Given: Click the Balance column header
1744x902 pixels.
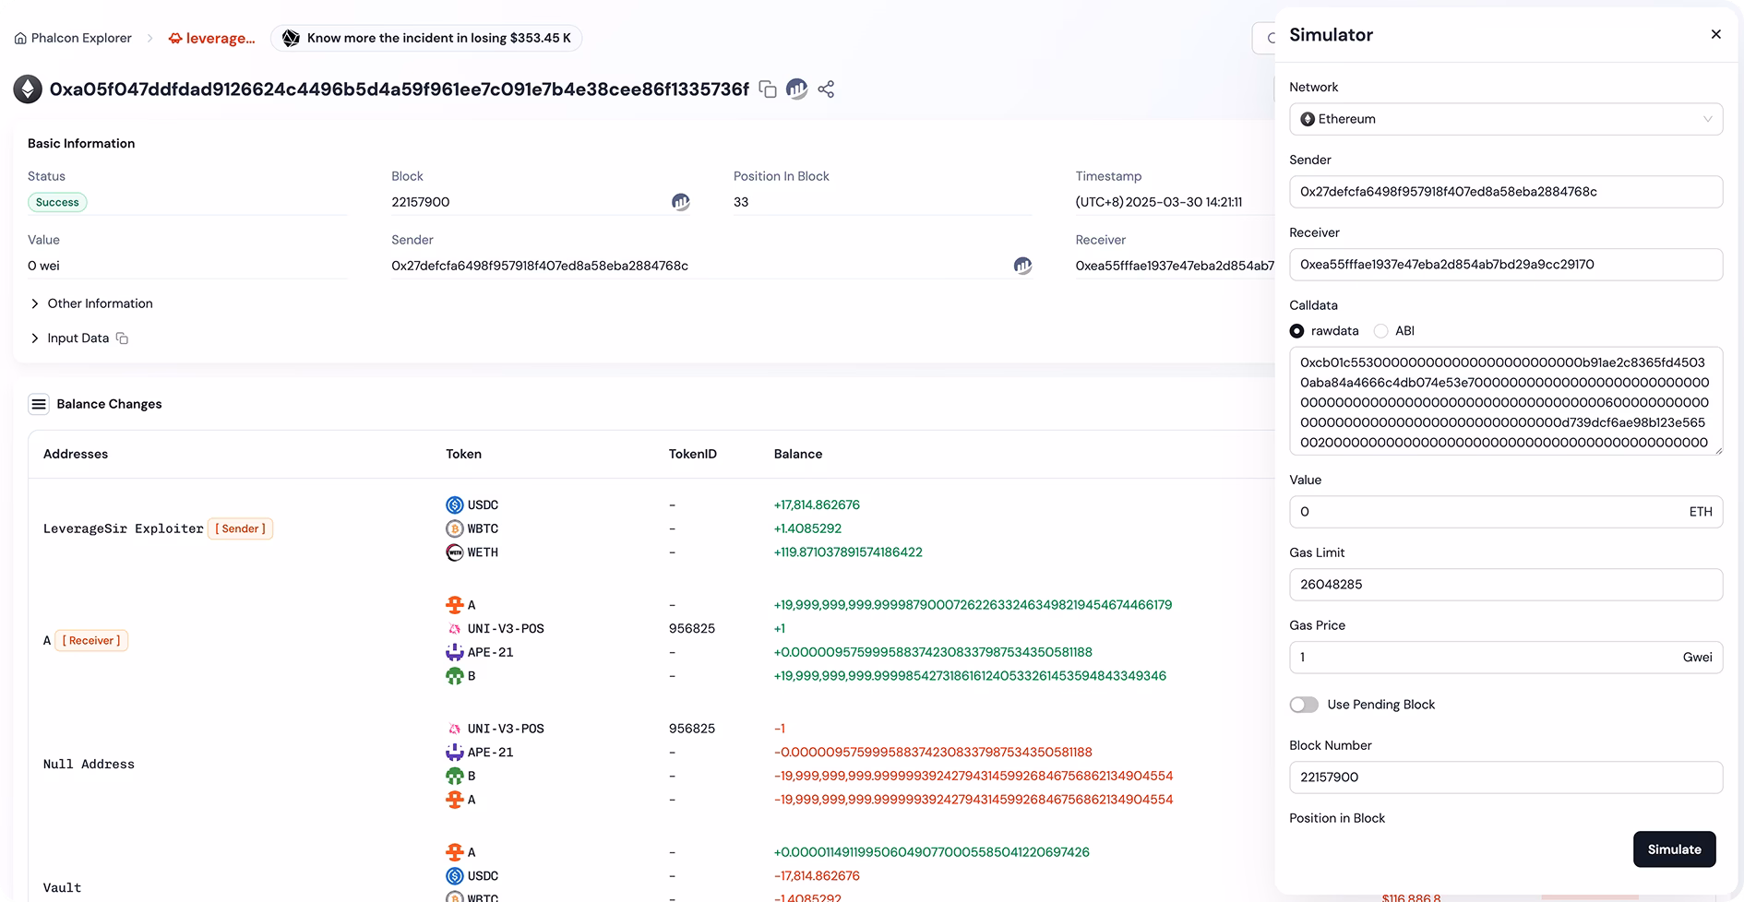Looking at the screenshot, I should (x=798, y=454).
